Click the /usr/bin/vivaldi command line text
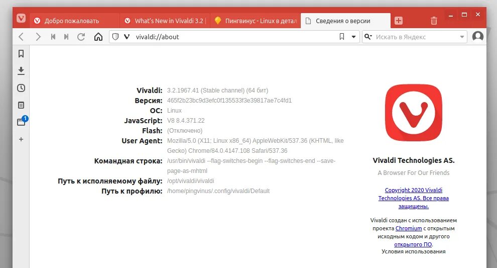This screenshot has width=497, height=268. (x=251, y=166)
